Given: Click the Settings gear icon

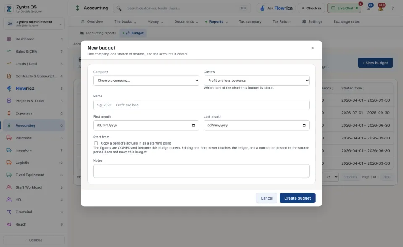Looking at the screenshot, I should [x=304, y=21].
